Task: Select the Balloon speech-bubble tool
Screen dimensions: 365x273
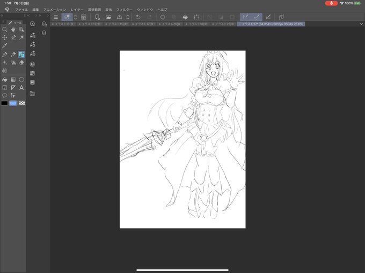Action: [x=4, y=95]
